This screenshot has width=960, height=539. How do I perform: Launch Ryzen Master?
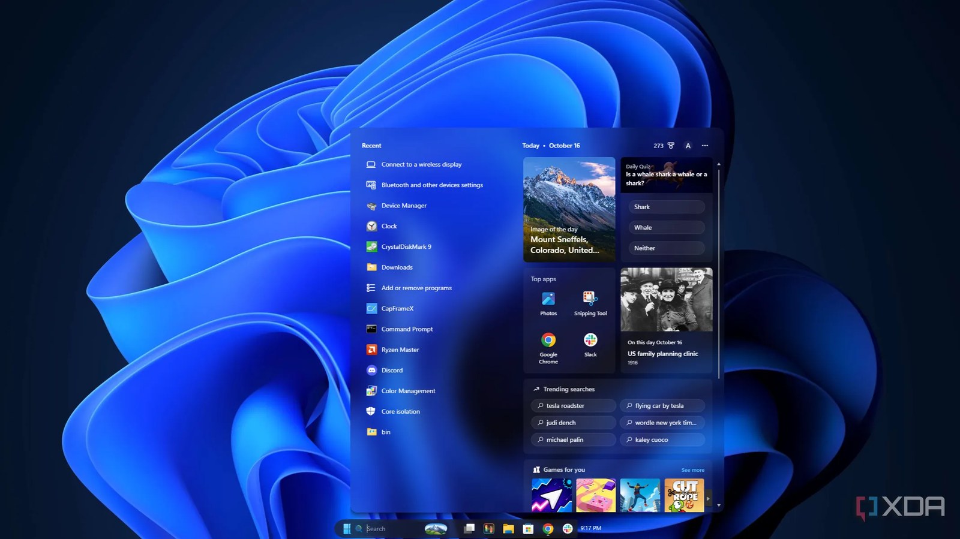point(392,350)
